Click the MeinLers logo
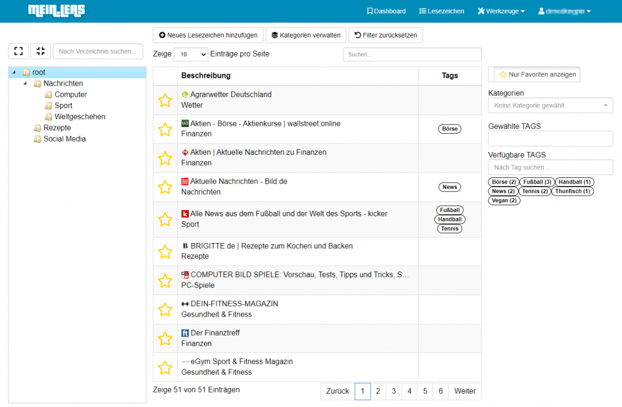The image size is (622, 407). click(x=56, y=10)
